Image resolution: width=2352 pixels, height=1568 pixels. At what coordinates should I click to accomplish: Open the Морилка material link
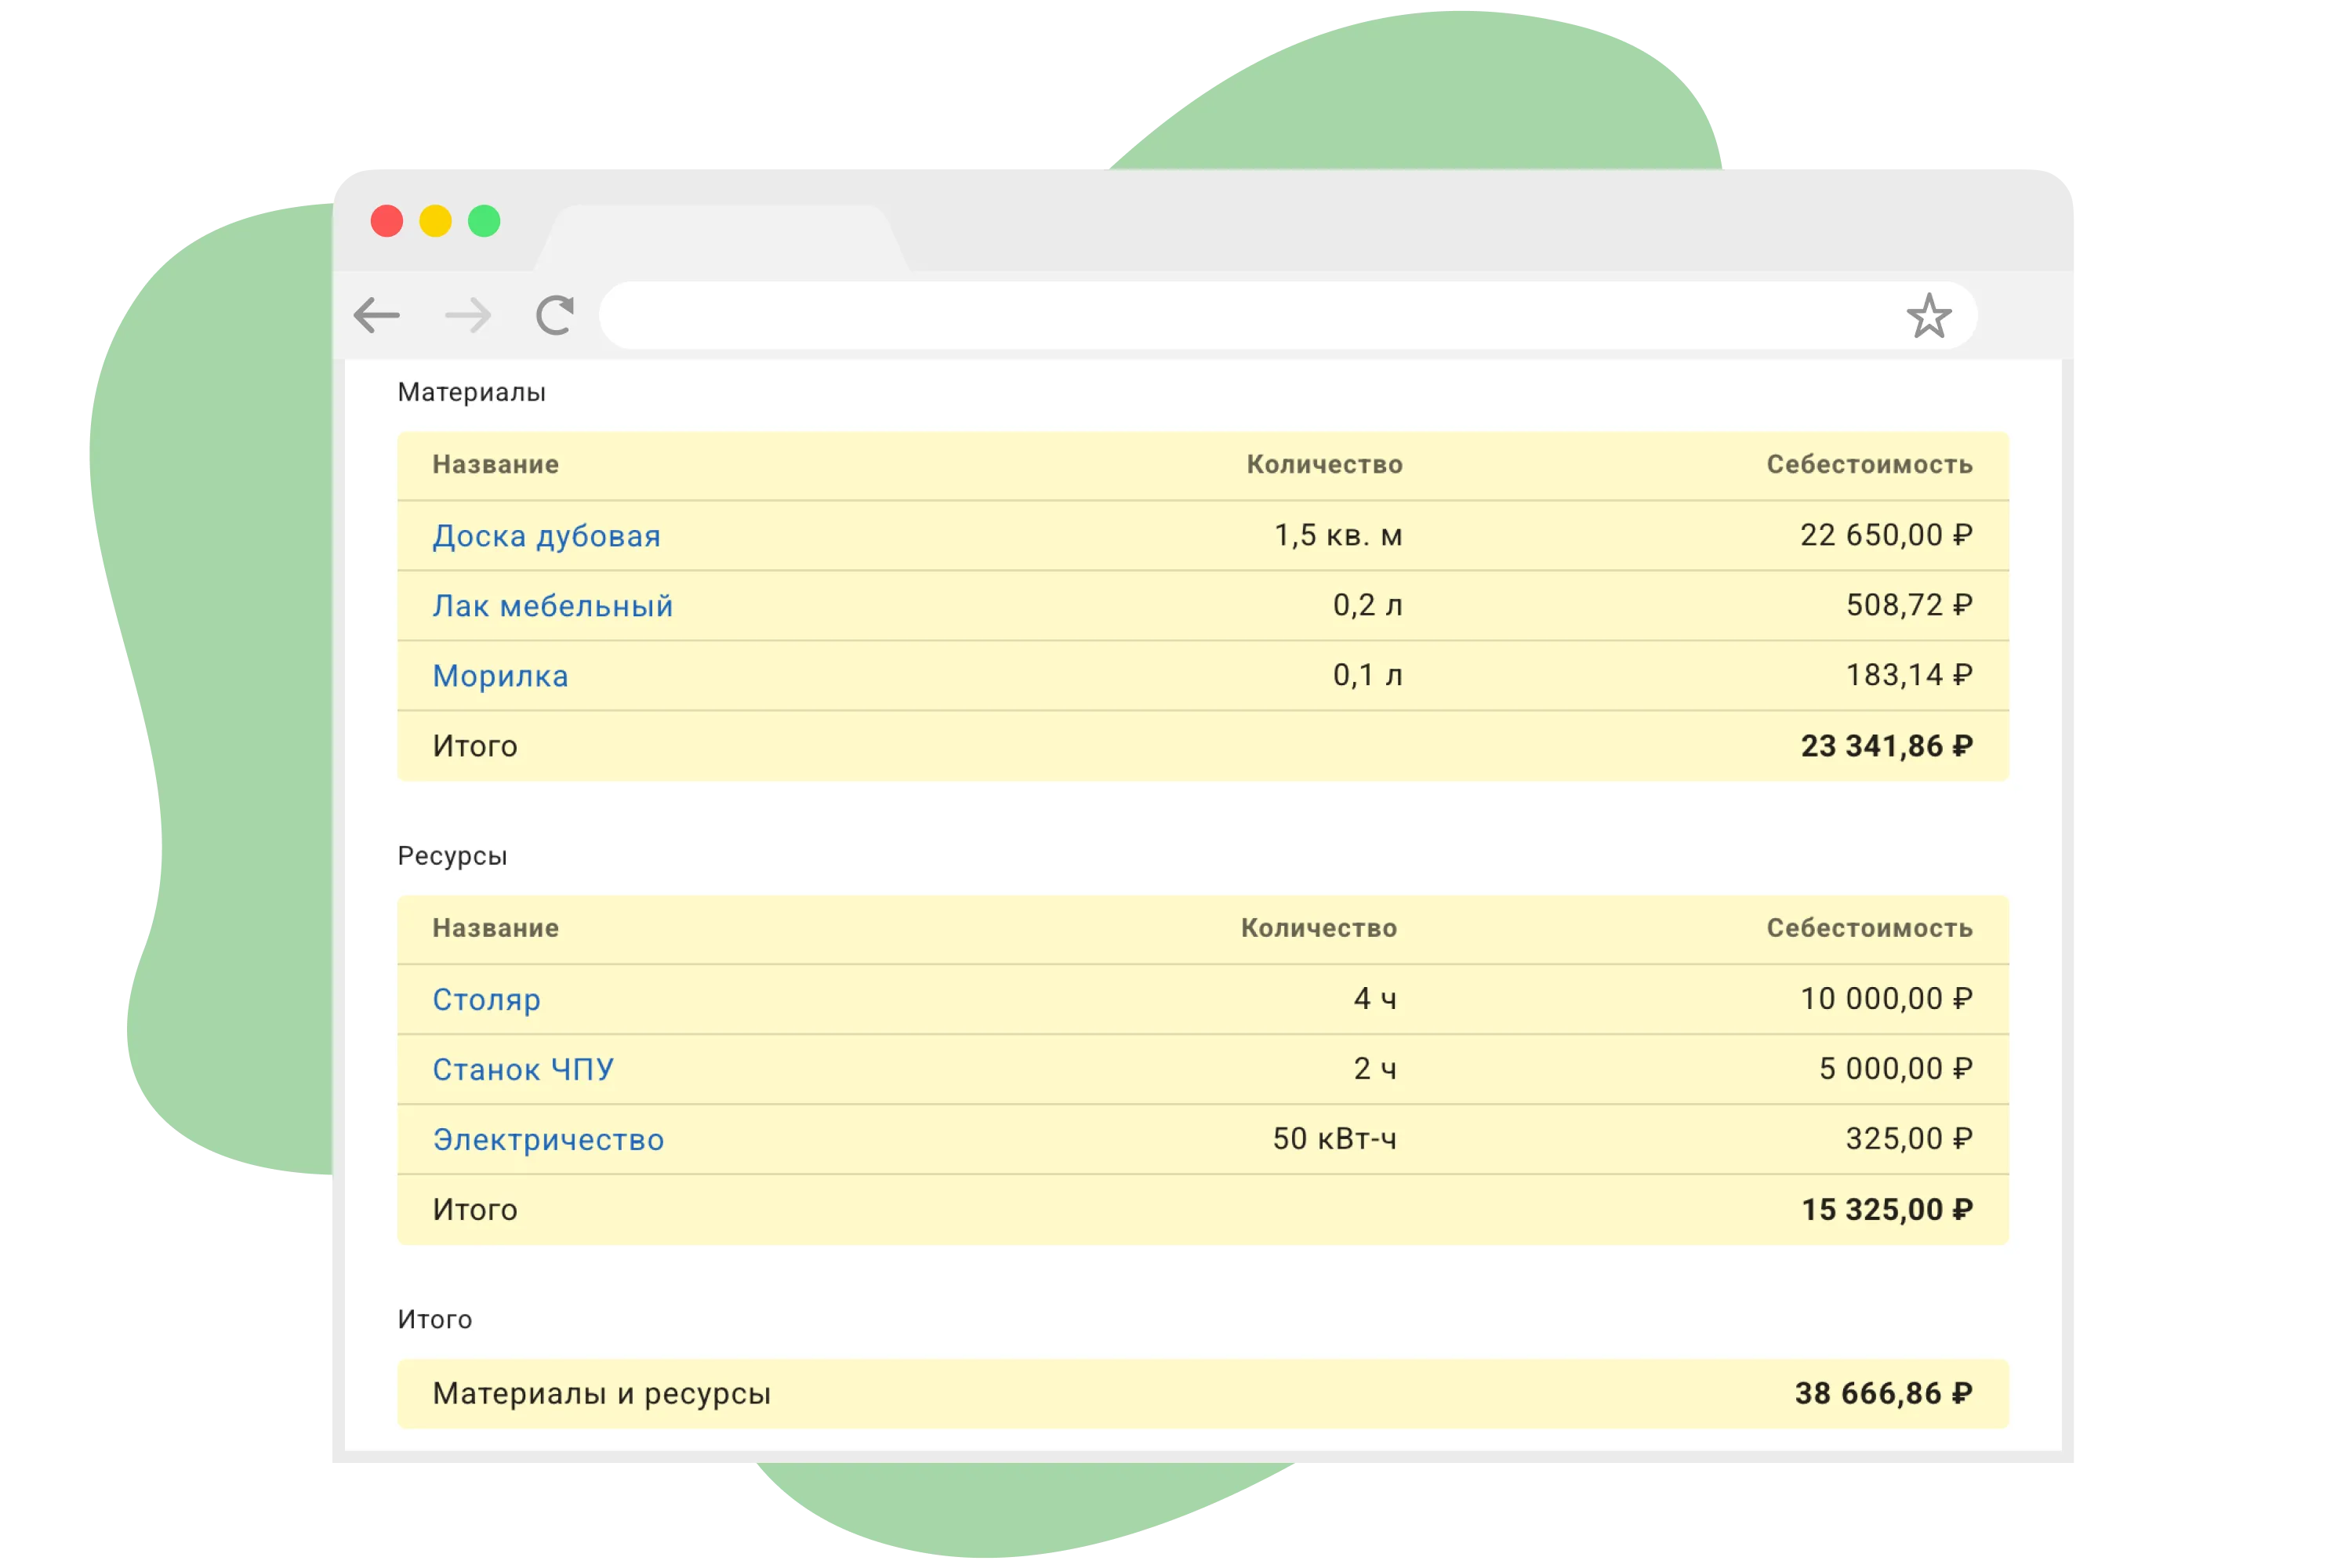(500, 676)
